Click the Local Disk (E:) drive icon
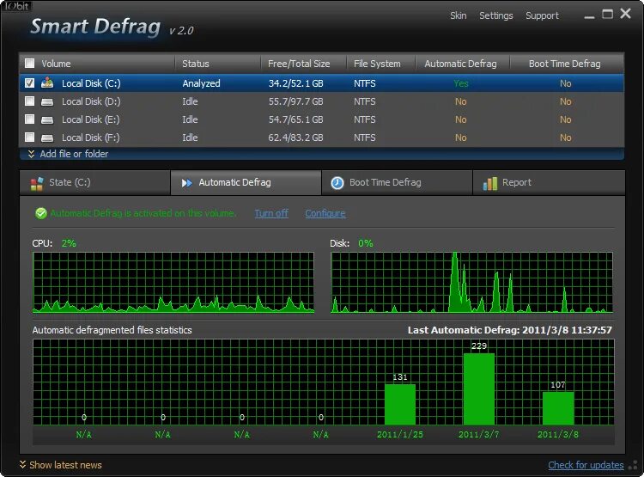The height and width of the screenshot is (477, 644). coord(47,119)
